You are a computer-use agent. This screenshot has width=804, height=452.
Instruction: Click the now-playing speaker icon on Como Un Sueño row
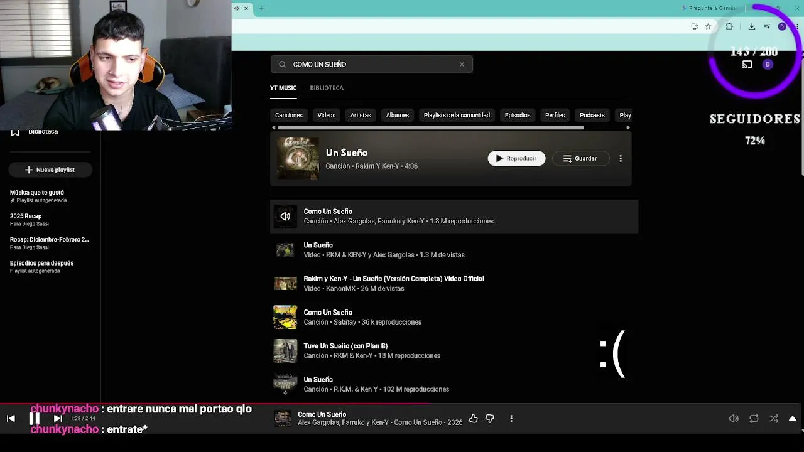pos(285,217)
